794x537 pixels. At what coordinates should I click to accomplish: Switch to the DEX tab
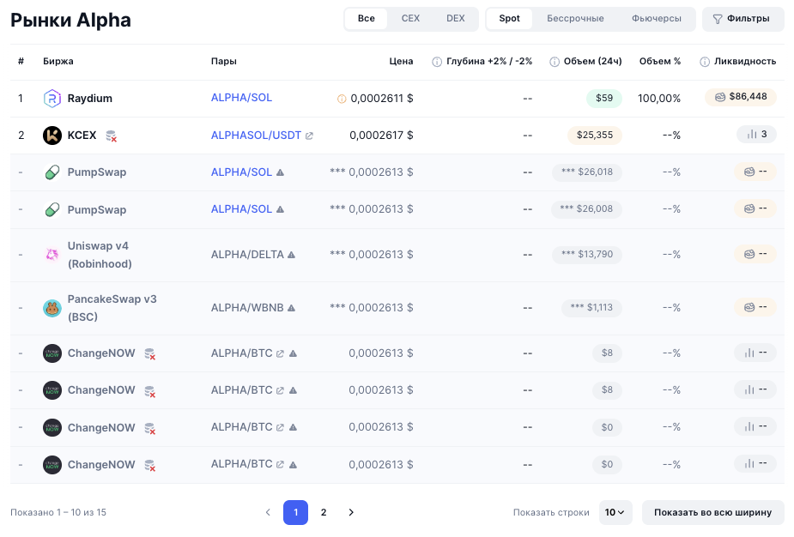tap(456, 19)
